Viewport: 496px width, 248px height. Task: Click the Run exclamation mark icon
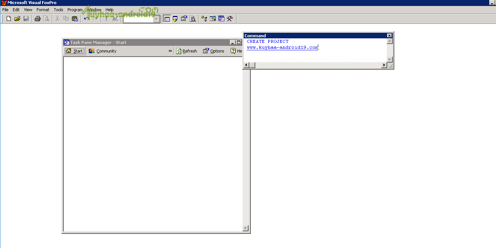pyautogui.click(x=107, y=19)
